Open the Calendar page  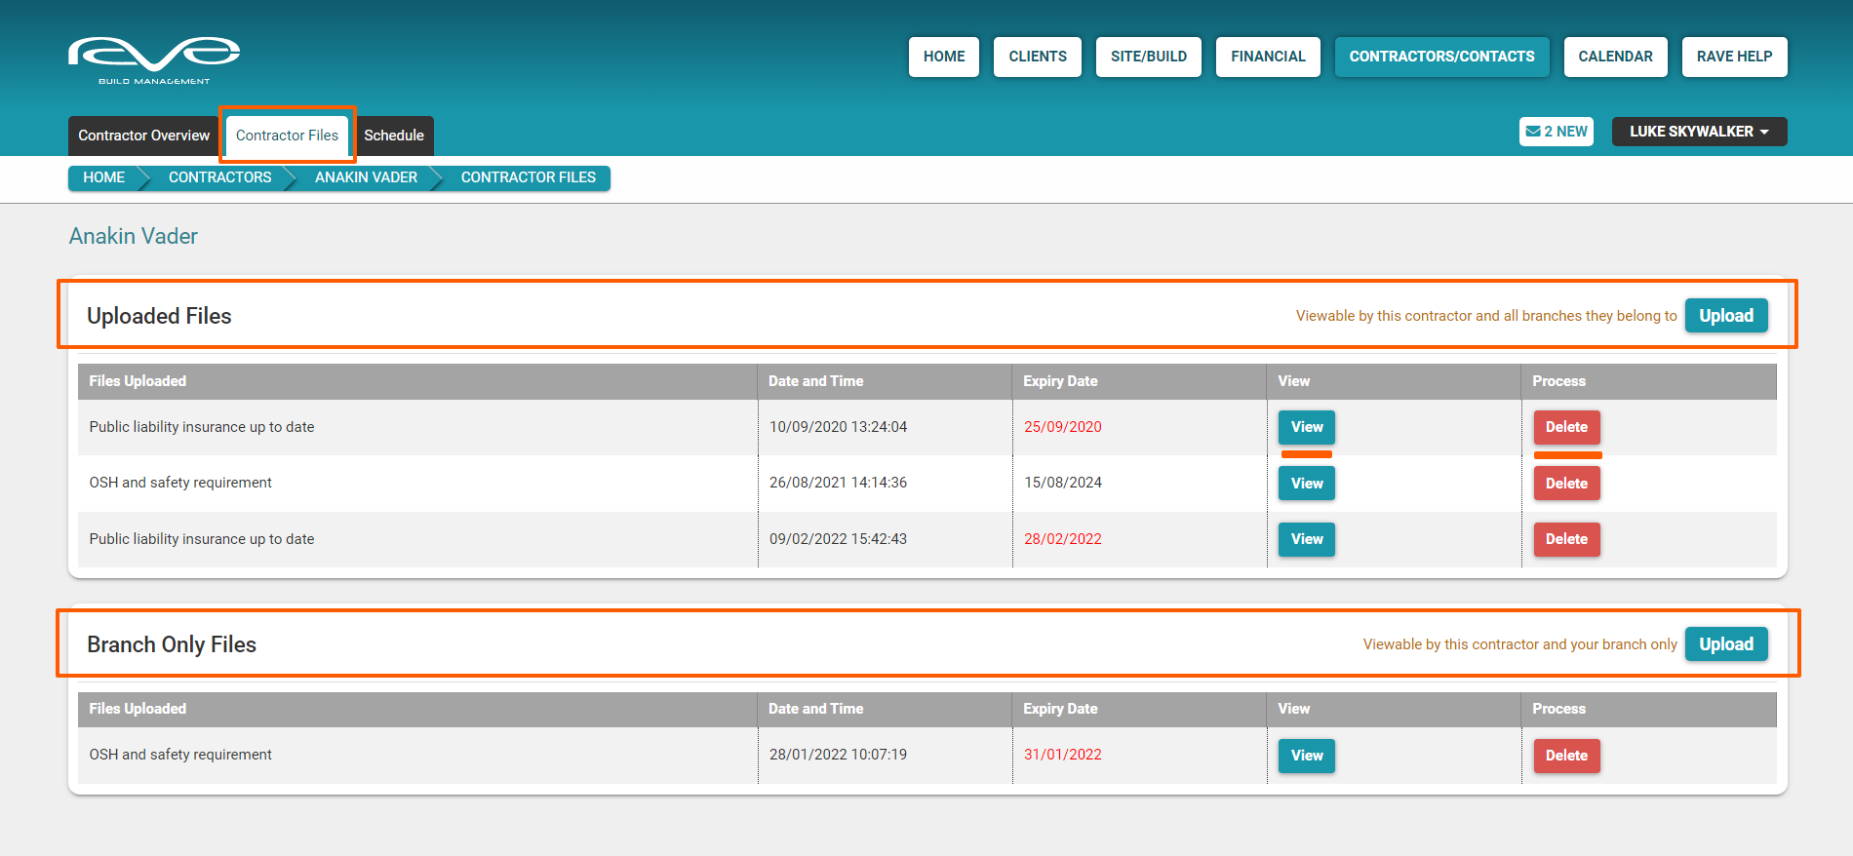(x=1614, y=57)
